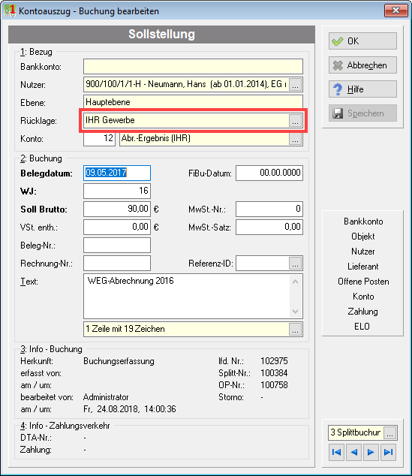Open Referenz-ID lookup ellipsis button
Screen dimensions: 412x476
[x=295, y=264]
